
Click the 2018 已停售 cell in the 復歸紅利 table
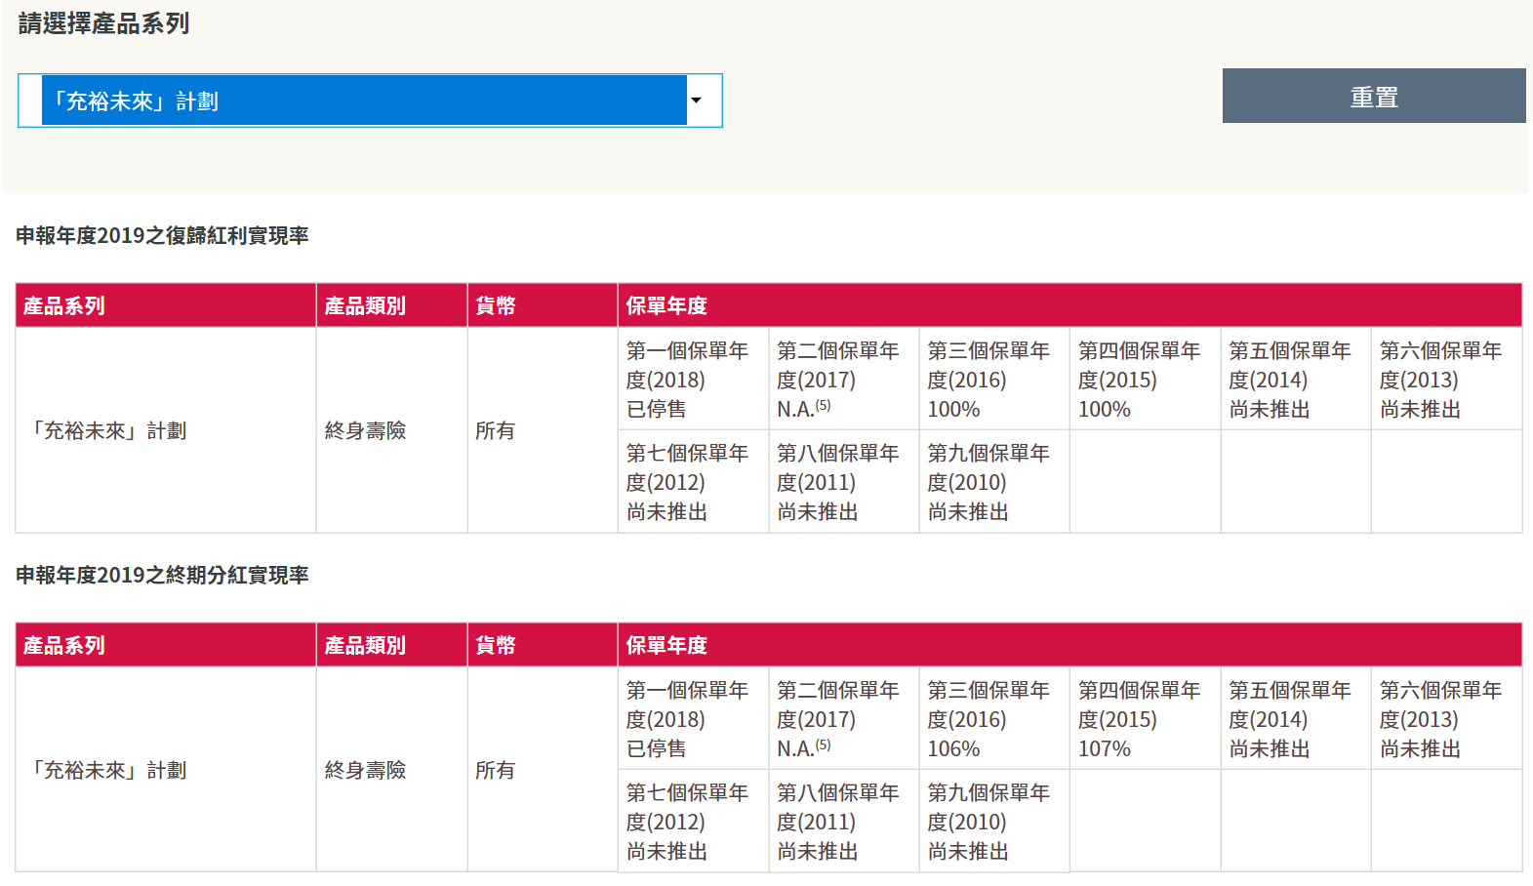[692, 380]
